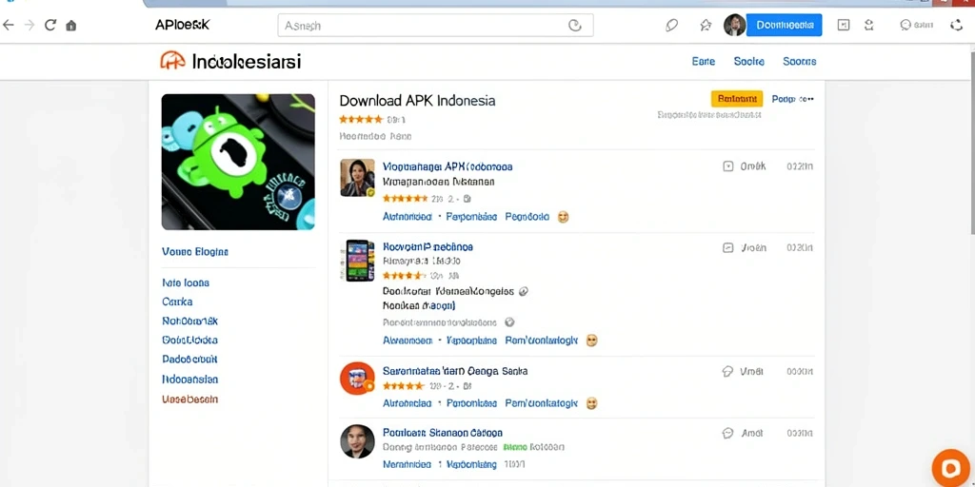This screenshot has width=975, height=487.
Task: Click the smiley emoji in first listing
Action: tap(564, 217)
